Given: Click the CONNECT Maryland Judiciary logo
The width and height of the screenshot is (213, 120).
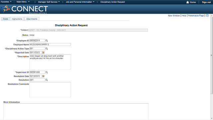Looking at the screenshot, I should pos(24,9).
